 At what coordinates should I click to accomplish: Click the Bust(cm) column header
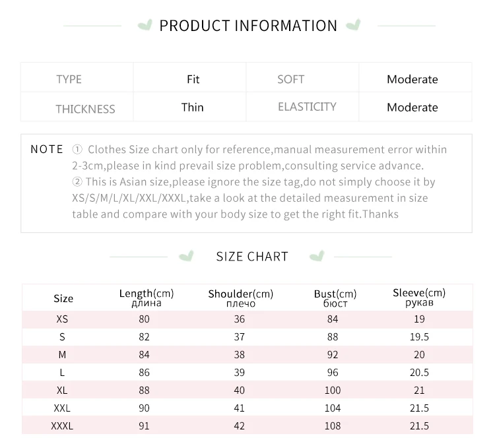pyautogui.click(x=335, y=298)
